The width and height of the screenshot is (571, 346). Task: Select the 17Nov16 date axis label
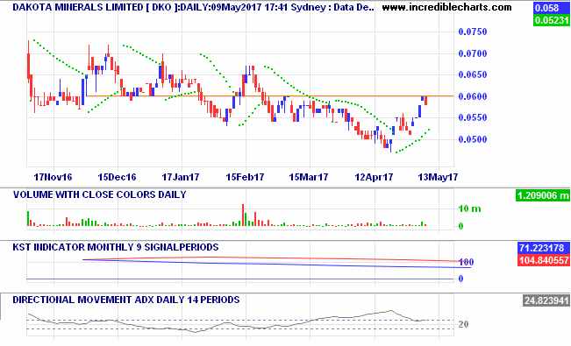click(53, 177)
